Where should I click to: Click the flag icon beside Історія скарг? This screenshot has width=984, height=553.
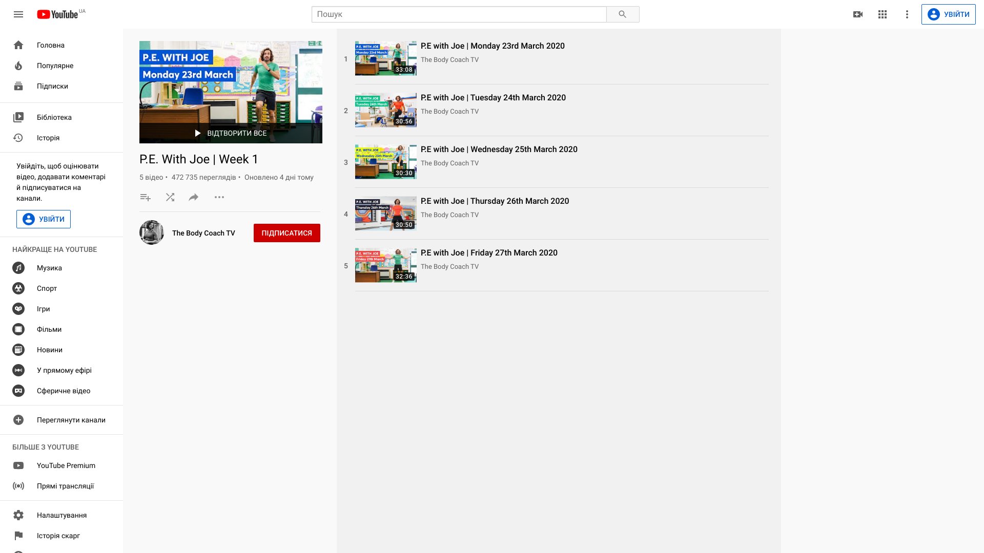(x=18, y=536)
